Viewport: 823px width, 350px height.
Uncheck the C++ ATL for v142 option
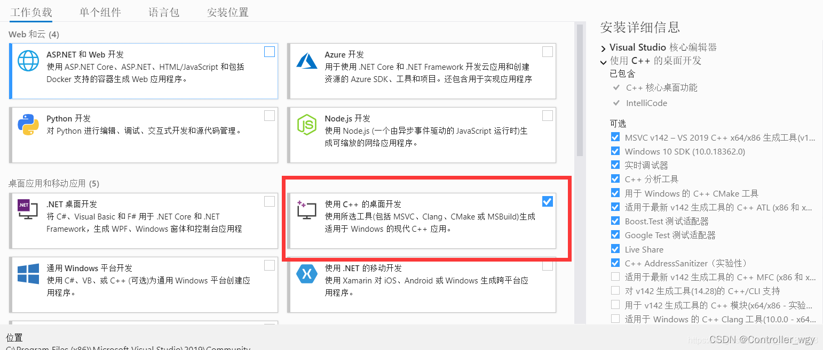tap(615, 207)
